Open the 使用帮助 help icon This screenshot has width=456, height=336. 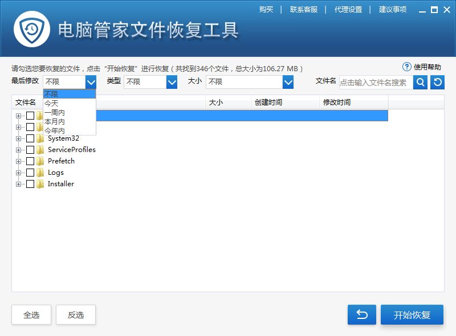click(406, 67)
